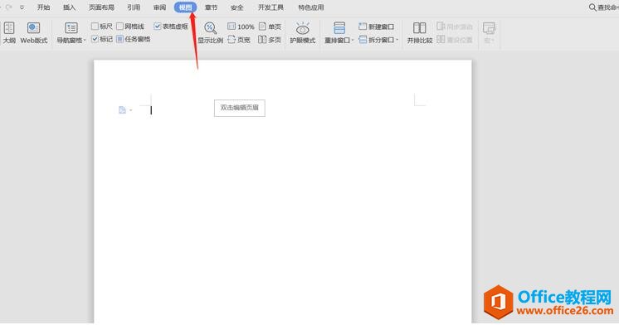This screenshot has height=325, width=619.
Task: Expand the 拆分窗口 split window dropdown
Action: (397, 40)
